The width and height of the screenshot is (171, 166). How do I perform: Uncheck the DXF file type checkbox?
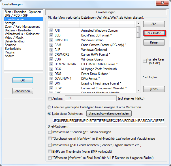click(x=51, y=83)
